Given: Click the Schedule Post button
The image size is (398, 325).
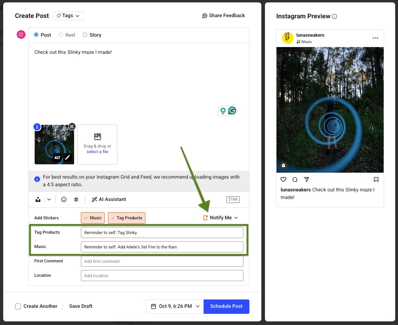Looking at the screenshot, I should [x=226, y=306].
